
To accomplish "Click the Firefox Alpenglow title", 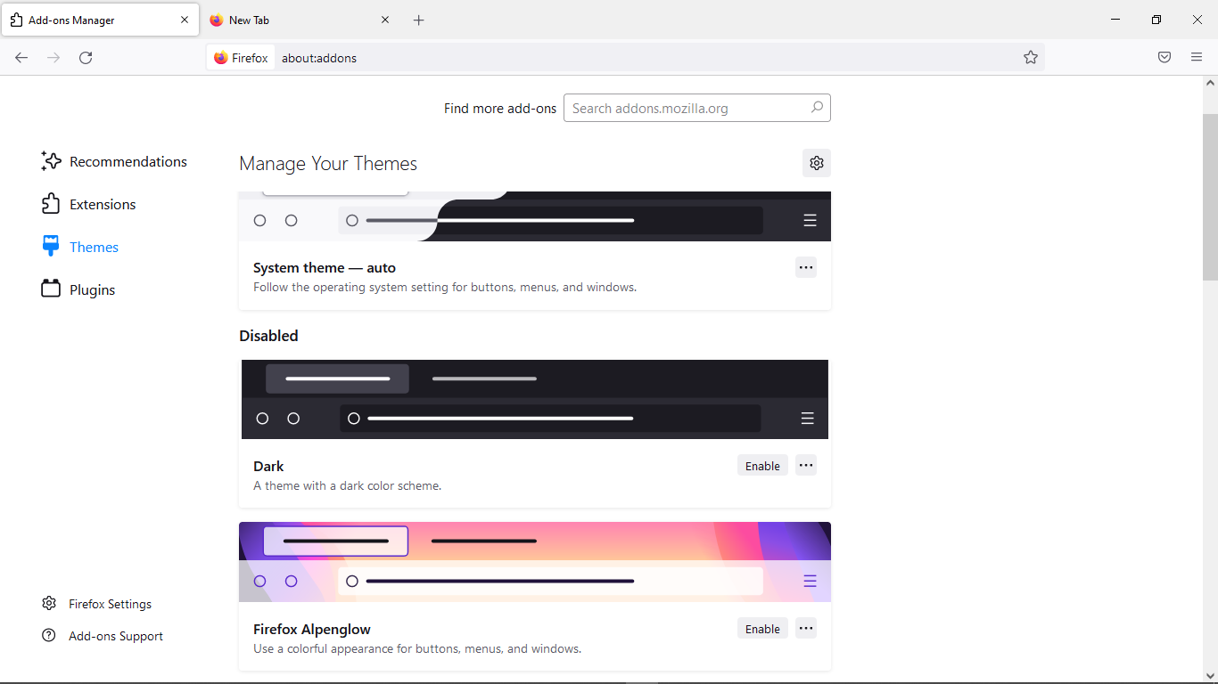I will click(312, 629).
